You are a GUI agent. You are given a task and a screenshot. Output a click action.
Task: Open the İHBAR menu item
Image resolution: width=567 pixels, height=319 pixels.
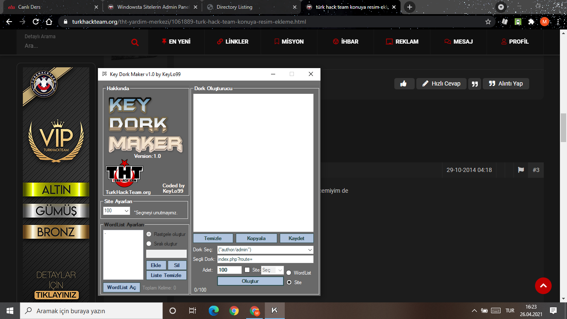[x=346, y=42]
